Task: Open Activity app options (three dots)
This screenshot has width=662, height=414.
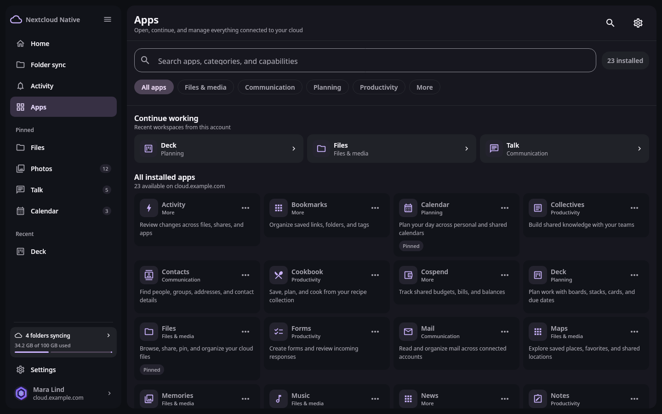Action: 245,208
